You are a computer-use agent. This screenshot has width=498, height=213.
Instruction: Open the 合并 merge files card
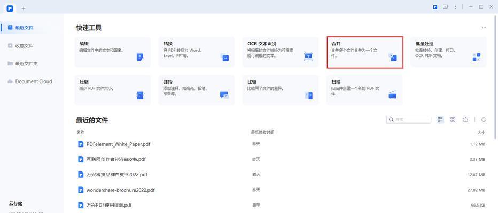(x=365, y=52)
